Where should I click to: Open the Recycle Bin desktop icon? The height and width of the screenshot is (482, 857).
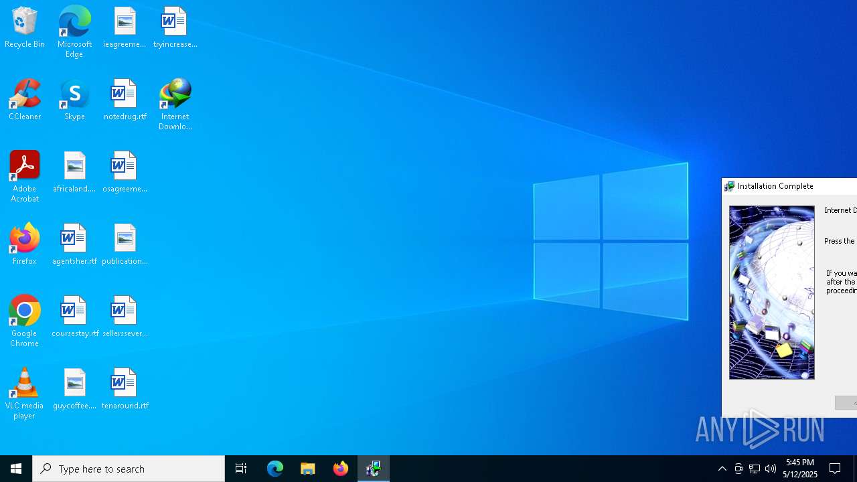point(25,28)
